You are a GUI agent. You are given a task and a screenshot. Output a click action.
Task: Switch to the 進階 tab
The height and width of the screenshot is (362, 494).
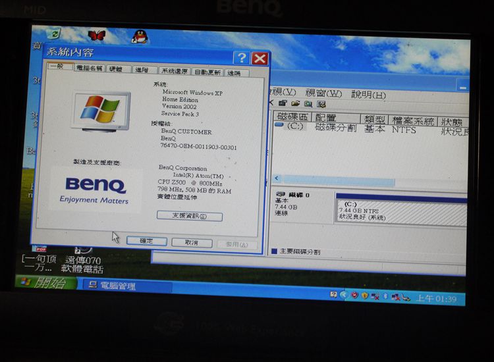point(145,70)
